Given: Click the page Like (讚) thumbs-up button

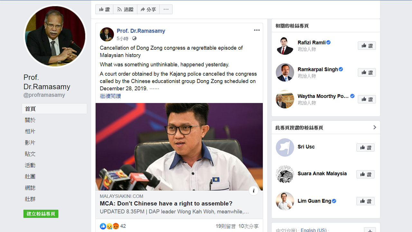Looking at the screenshot, I should (104, 9).
